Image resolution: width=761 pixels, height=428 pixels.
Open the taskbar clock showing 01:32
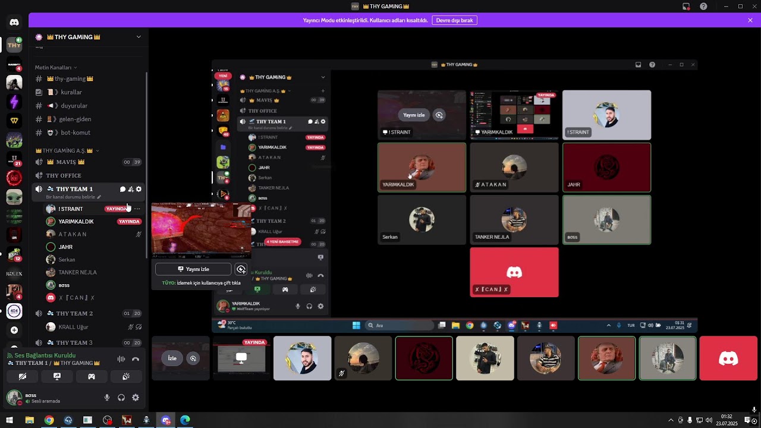(727, 420)
